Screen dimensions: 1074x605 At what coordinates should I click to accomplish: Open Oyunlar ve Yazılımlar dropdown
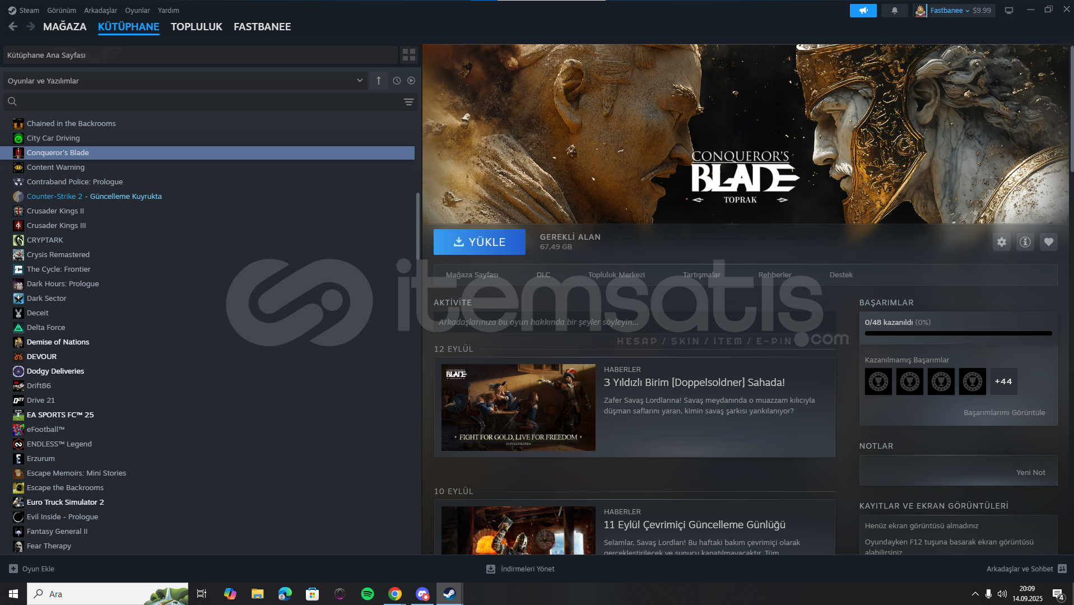pyautogui.click(x=185, y=81)
